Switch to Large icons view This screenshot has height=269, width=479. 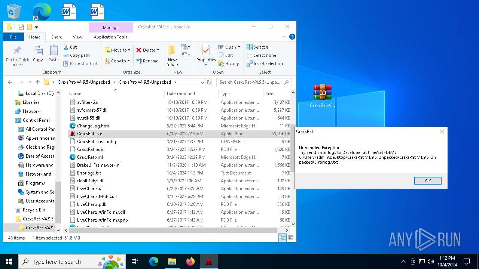tap(290, 238)
